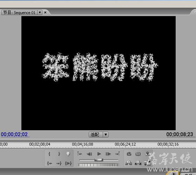
Task: Click the Set In Point brace icon
Action: coord(49,154)
